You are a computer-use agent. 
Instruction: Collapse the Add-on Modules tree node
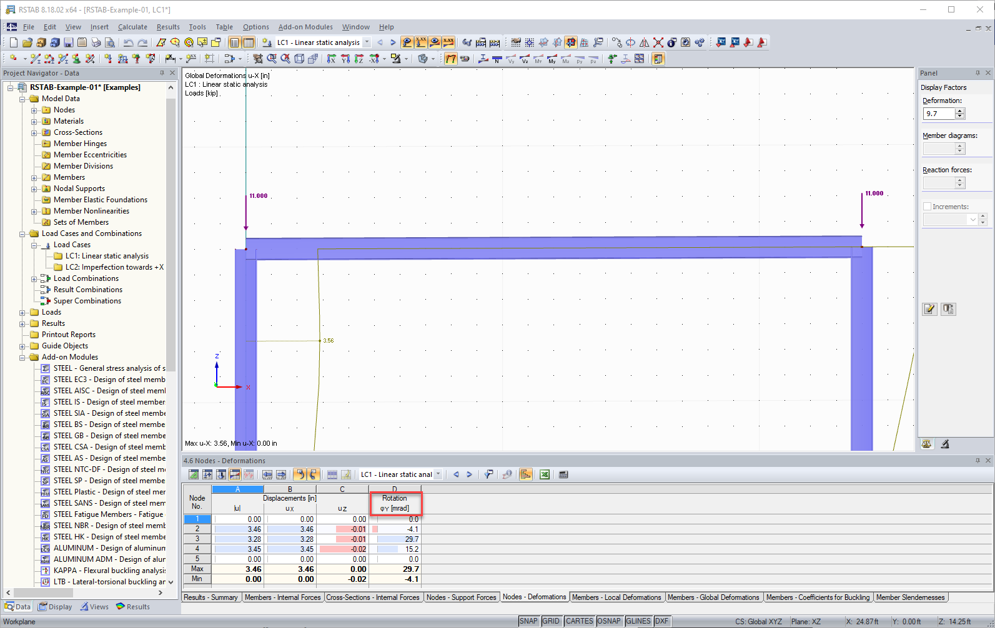point(22,357)
